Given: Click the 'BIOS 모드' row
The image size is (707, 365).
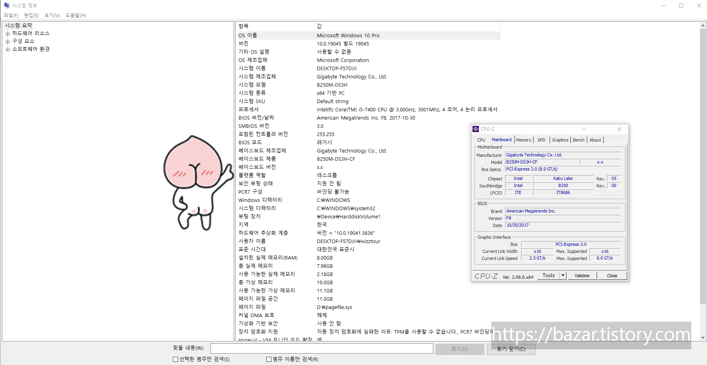Looking at the screenshot, I should 368,142.
